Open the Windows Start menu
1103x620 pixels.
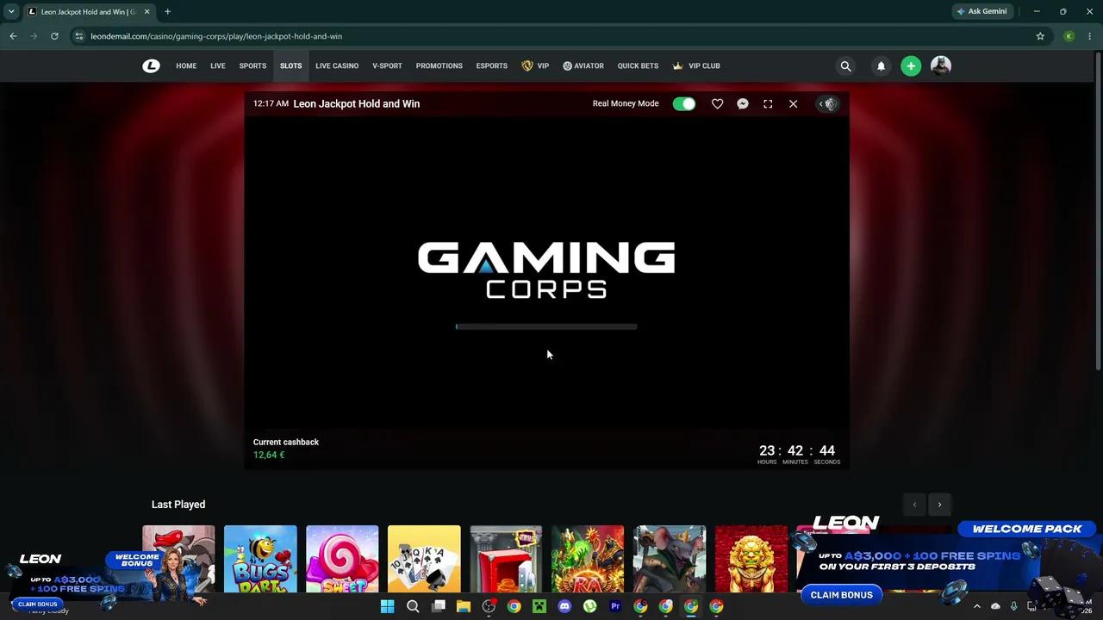387,606
